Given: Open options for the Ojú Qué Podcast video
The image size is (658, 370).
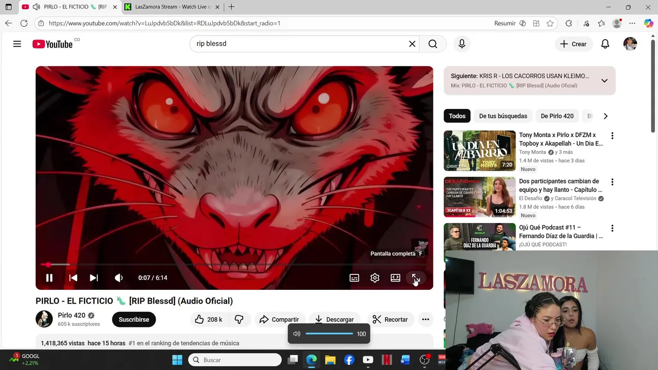Looking at the screenshot, I should pyautogui.click(x=612, y=228).
